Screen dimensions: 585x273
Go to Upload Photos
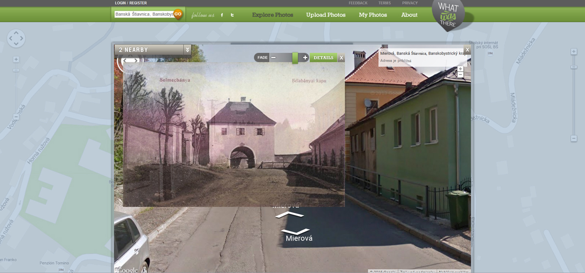[326, 15]
